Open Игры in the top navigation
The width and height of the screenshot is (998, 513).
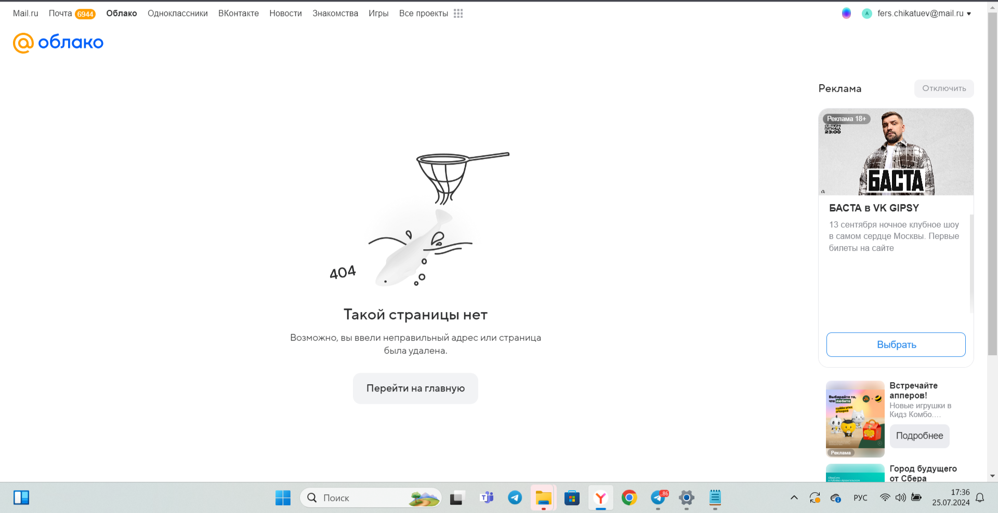(378, 14)
